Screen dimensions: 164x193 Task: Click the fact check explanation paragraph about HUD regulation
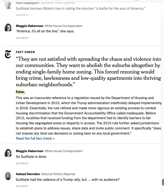[x=89, y=116]
